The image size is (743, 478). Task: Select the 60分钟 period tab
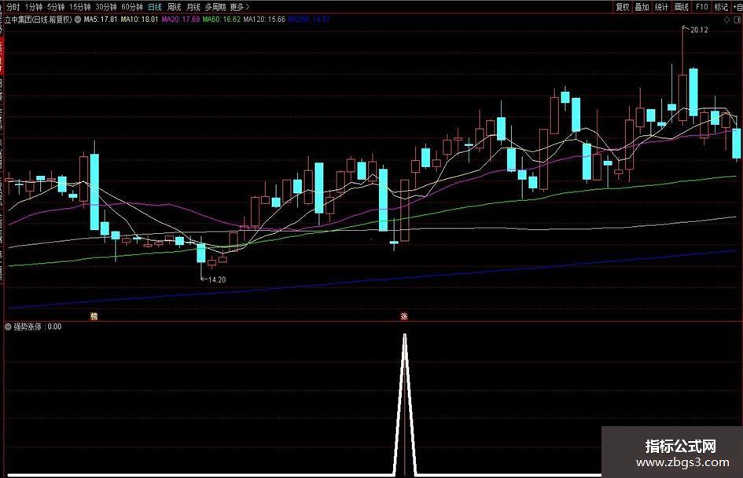point(132,7)
